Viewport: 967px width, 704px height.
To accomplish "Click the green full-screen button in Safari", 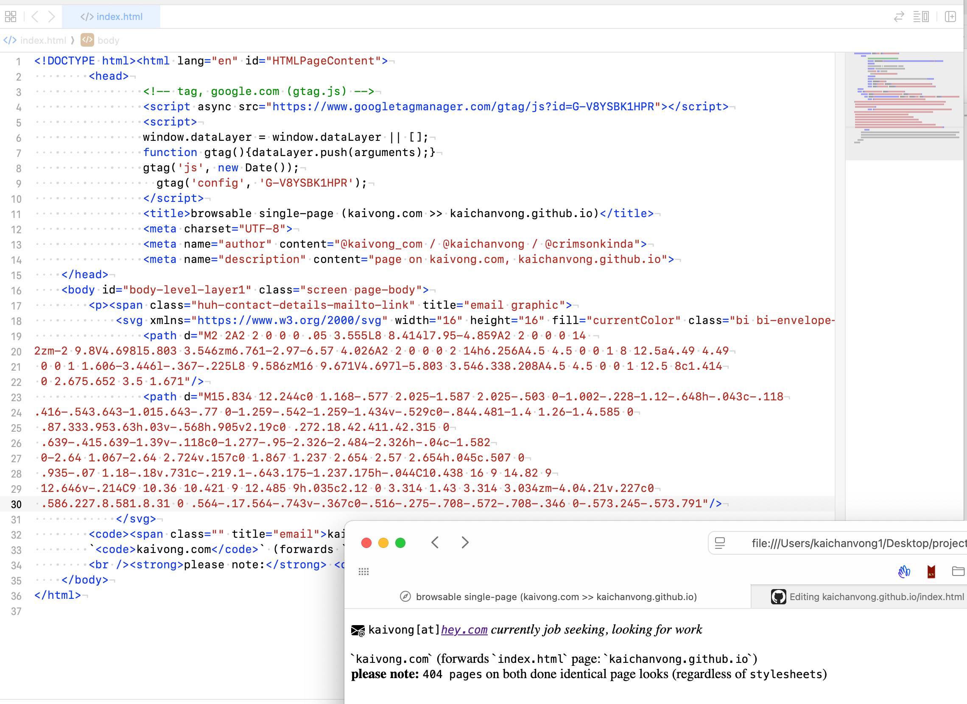I will (x=400, y=543).
